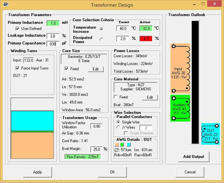Screen dimensions: 224x183
Task: Click Edit button in Core Size section
Action: coord(96,69)
